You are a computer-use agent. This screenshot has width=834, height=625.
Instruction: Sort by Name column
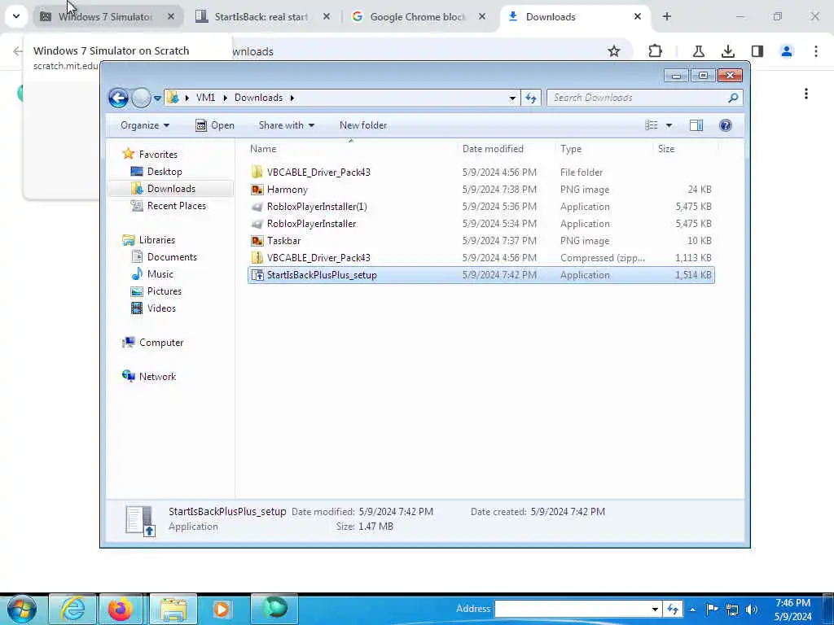tap(263, 149)
